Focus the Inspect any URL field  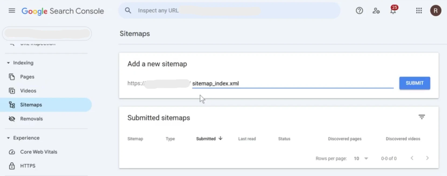[x=229, y=10]
